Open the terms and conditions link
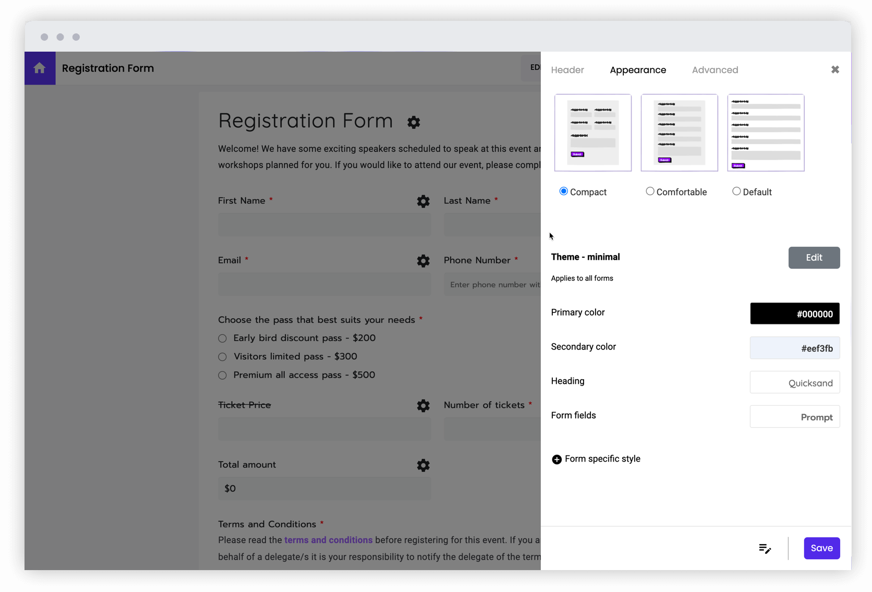The height and width of the screenshot is (592, 872). 328,540
